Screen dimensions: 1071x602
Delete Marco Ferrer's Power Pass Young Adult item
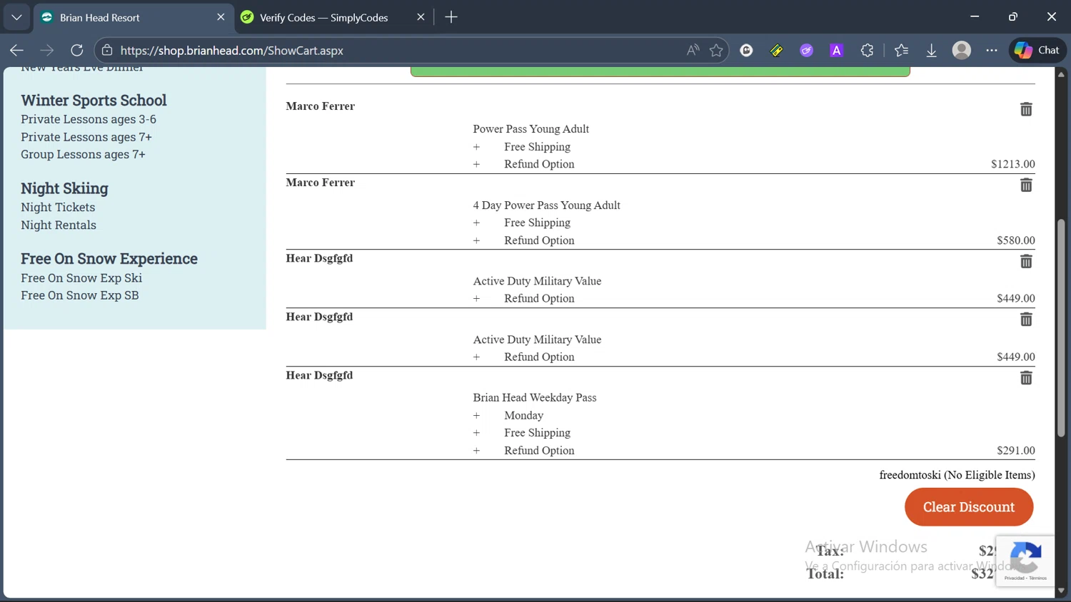point(1026,109)
